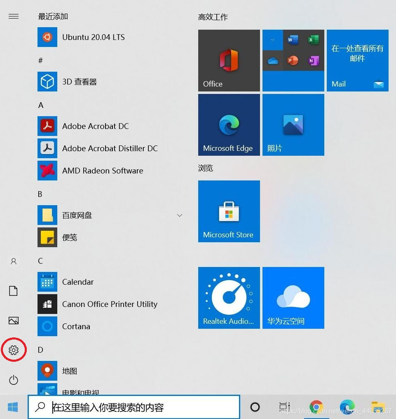Image resolution: width=396 pixels, height=419 pixels.
Task: Expand the hamburger menu at top left
Action: (x=14, y=16)
